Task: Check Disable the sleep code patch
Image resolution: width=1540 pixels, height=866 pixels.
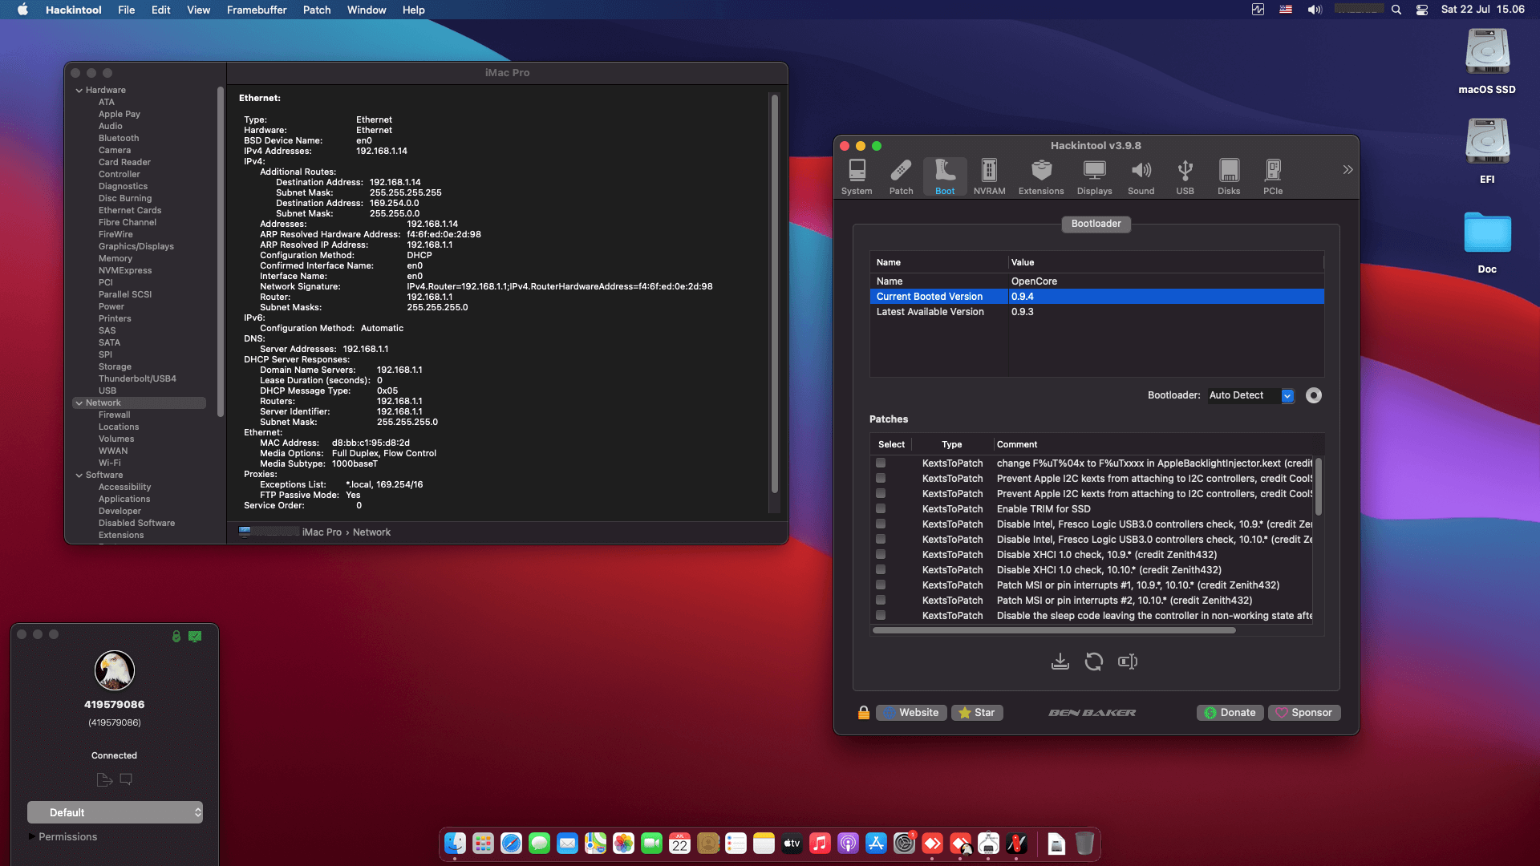Action: click(881, 616)
